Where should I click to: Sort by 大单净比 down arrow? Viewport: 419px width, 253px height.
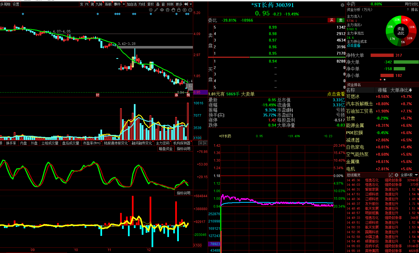[x=411, y=90]
